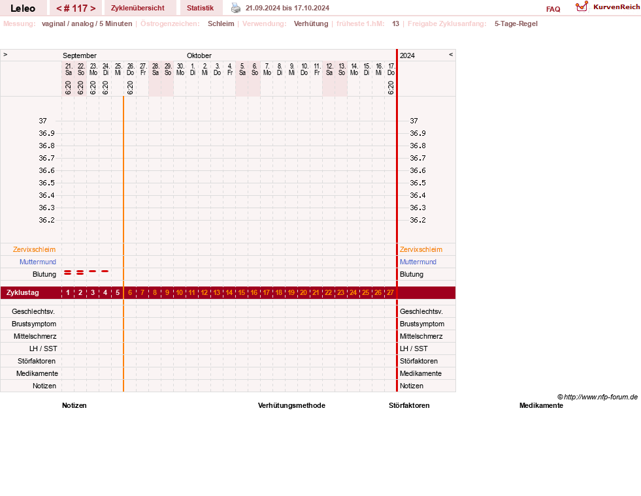This screenshot has width=641, height=496.
Task: Click the bottom Medikamente heading
Action: point(541,405)
